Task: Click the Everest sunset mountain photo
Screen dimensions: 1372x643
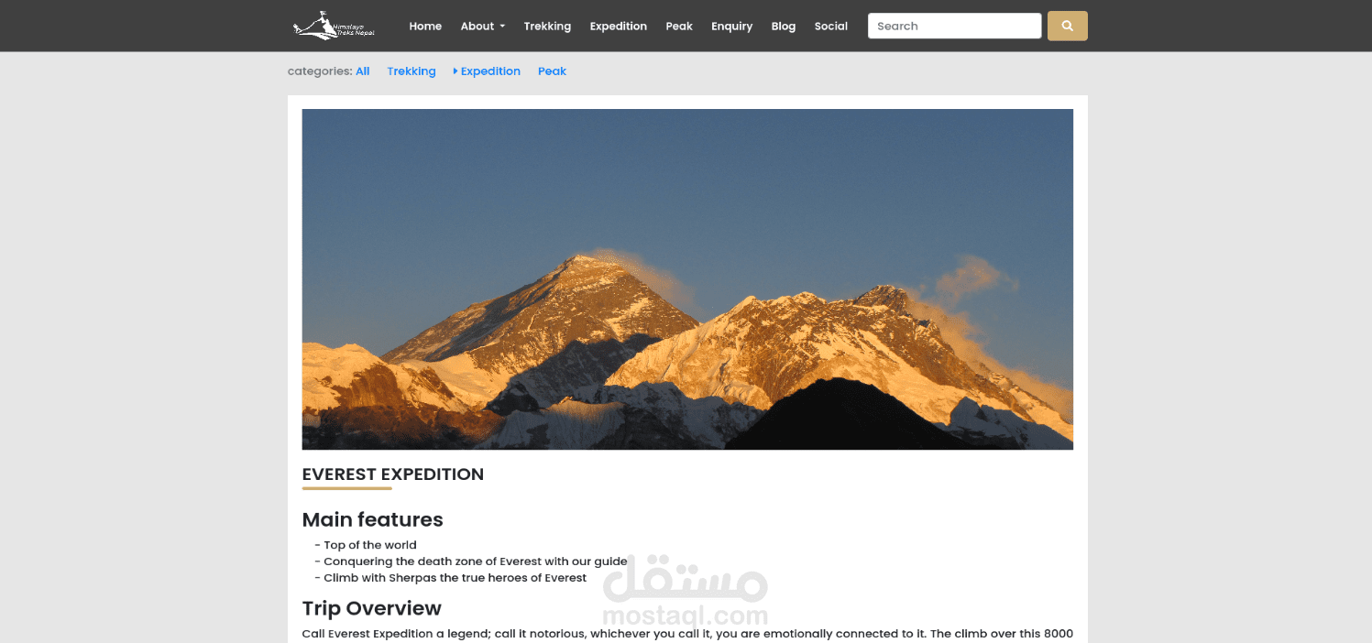Action: 687,279
